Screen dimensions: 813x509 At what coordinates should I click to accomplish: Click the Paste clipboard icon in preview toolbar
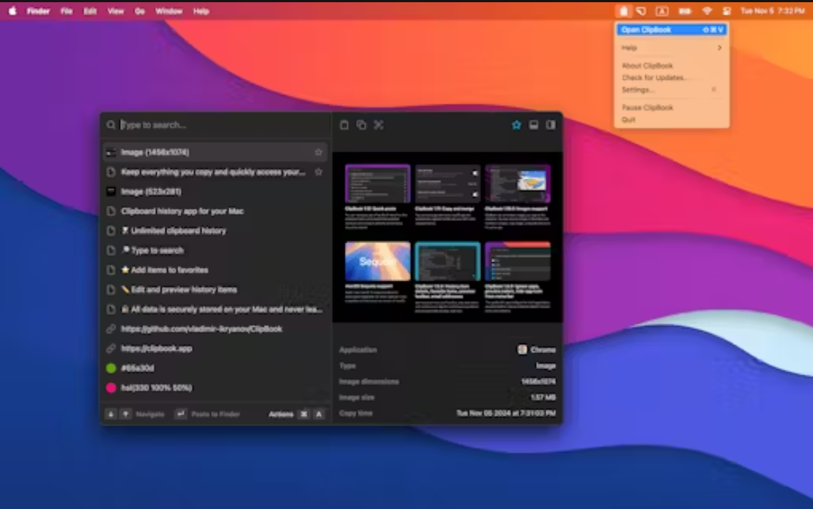coord(344,125)
